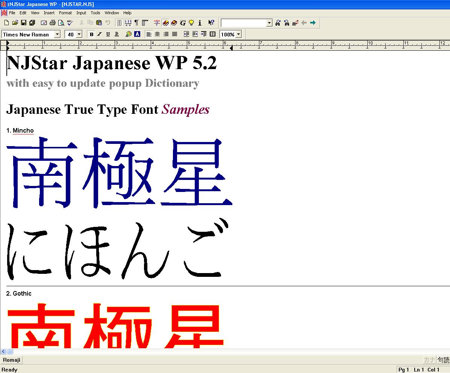
Task: Click the increase left indent icon
Action: [x=186, y=35]
